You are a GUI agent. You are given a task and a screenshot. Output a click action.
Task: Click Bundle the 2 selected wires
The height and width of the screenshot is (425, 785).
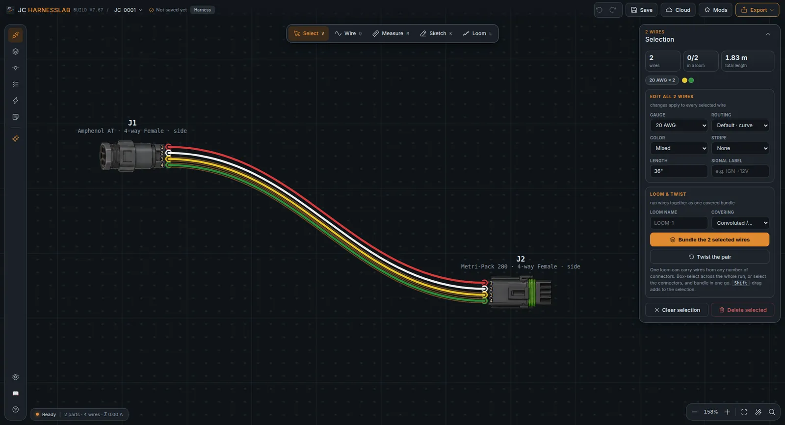coord(709,239)
